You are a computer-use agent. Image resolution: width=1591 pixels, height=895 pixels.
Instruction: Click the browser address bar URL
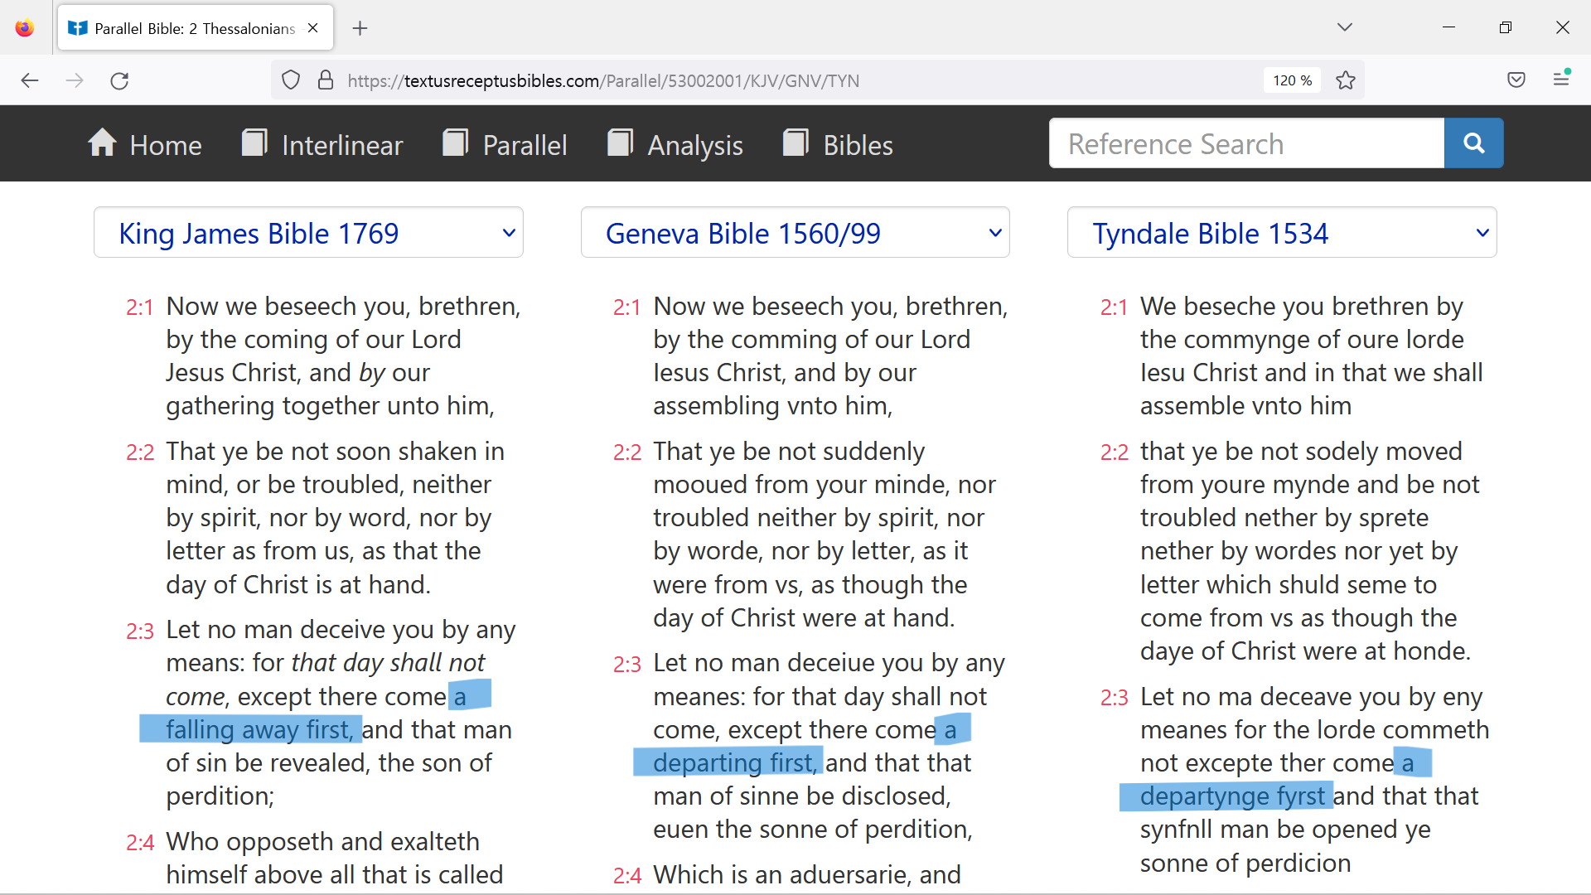603,80
